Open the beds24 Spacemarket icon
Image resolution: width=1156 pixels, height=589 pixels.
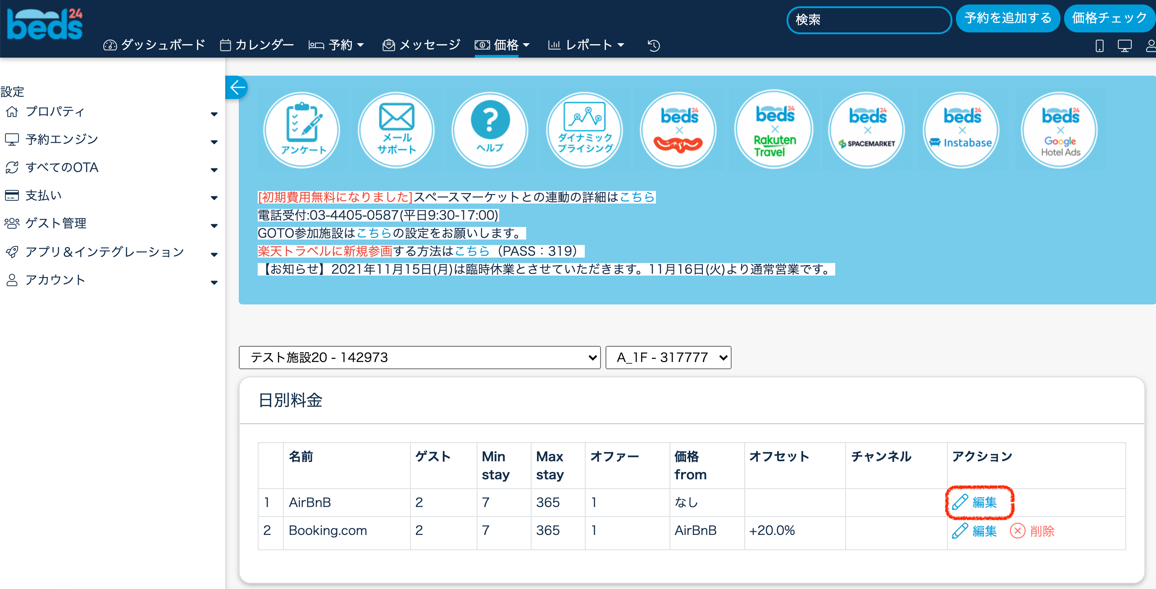click(x=867, y=130)
